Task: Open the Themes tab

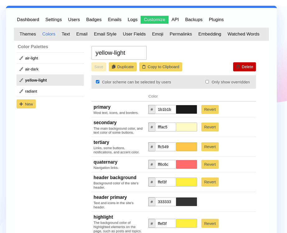Action: click(x=28, y=34)
